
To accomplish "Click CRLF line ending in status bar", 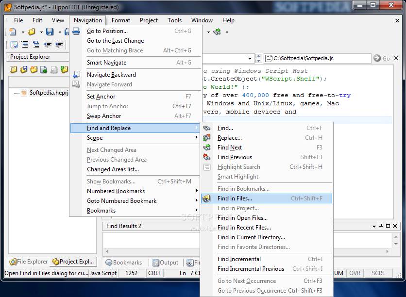I will [x=154, y=273].
